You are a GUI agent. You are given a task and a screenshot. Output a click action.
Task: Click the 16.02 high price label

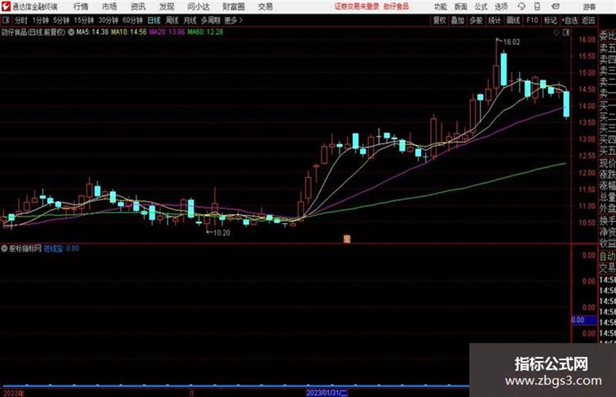click(512, 42)
